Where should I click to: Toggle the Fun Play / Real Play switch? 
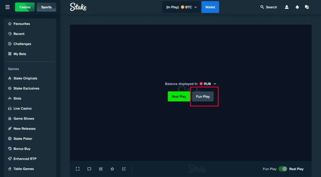pyautogui.click(x=283, y=169)
